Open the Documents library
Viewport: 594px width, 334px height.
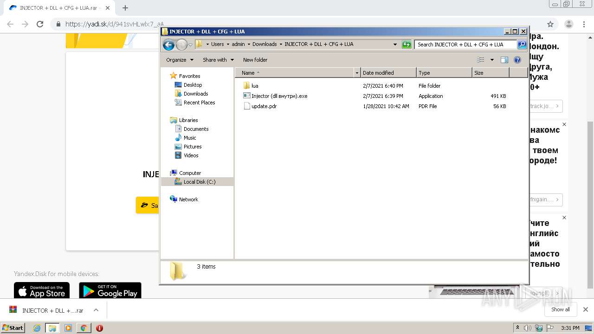[192, 129]
